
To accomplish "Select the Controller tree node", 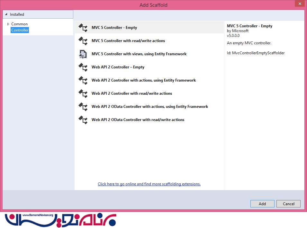I will point(20,30).
